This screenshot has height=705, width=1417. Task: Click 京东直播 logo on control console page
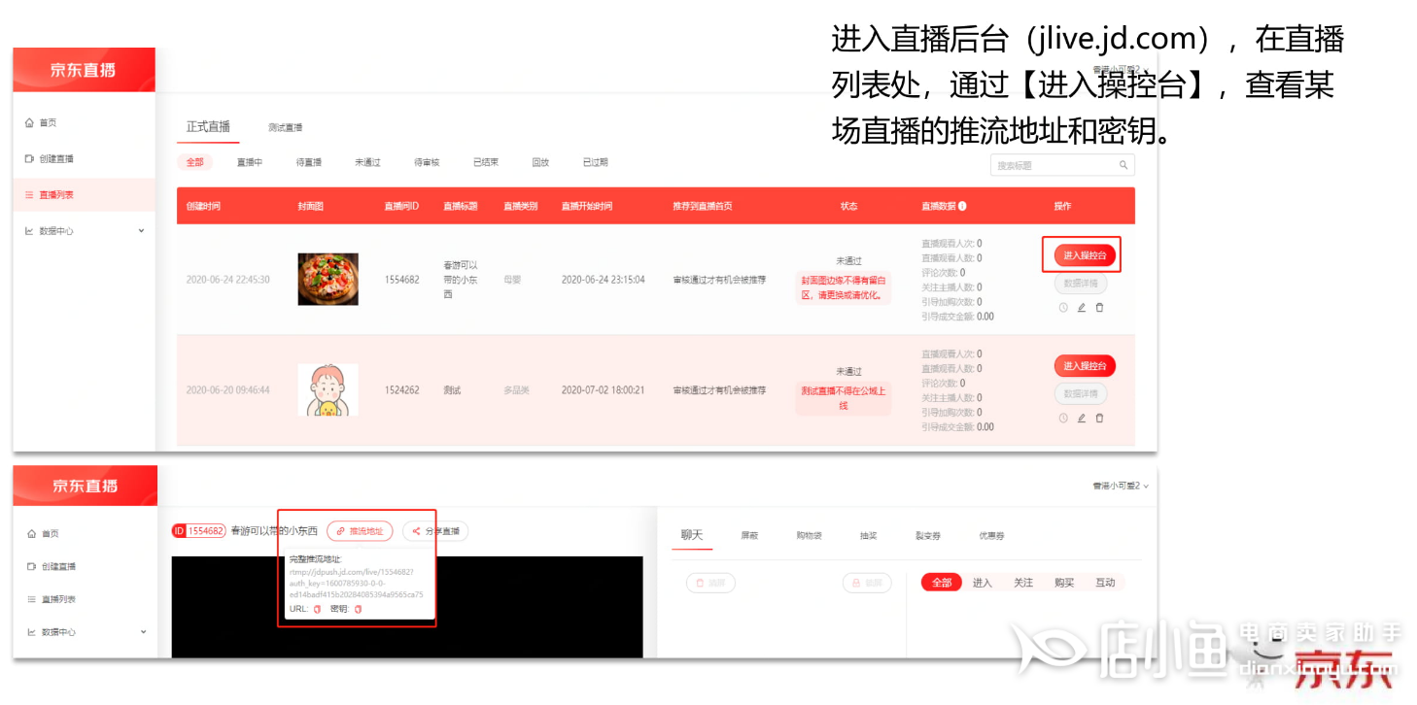(x=85, y=486)
